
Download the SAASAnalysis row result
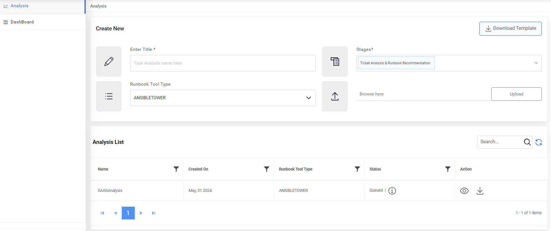point(480,191)
